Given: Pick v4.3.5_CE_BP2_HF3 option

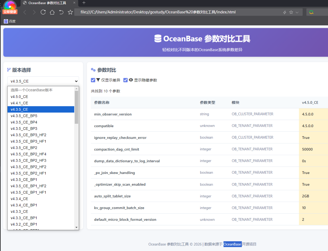Looking at the screenshot, I should (41, 160).
